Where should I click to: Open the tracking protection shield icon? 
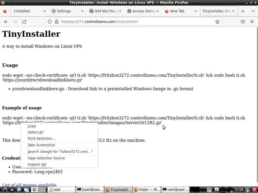coord(50,22)
